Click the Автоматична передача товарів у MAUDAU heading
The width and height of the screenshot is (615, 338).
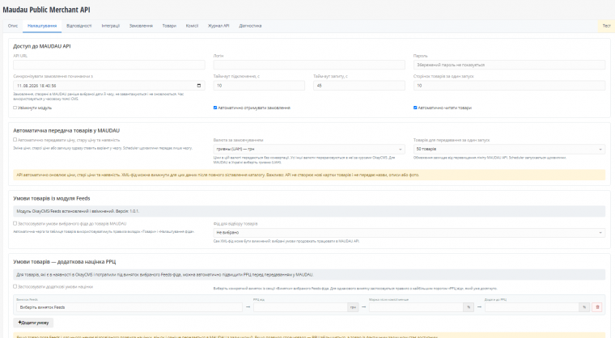66,130
